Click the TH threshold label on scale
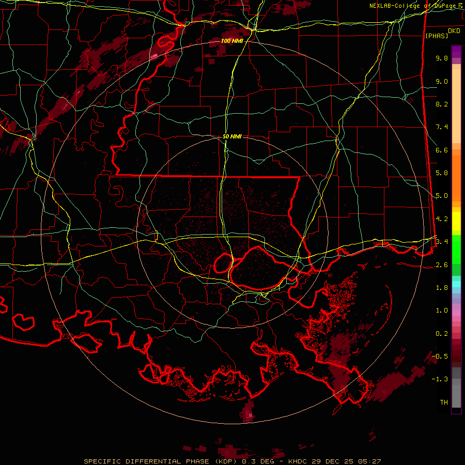Image resolution: width=465 pixels, height=465 pixels. (x=444, y=402)
